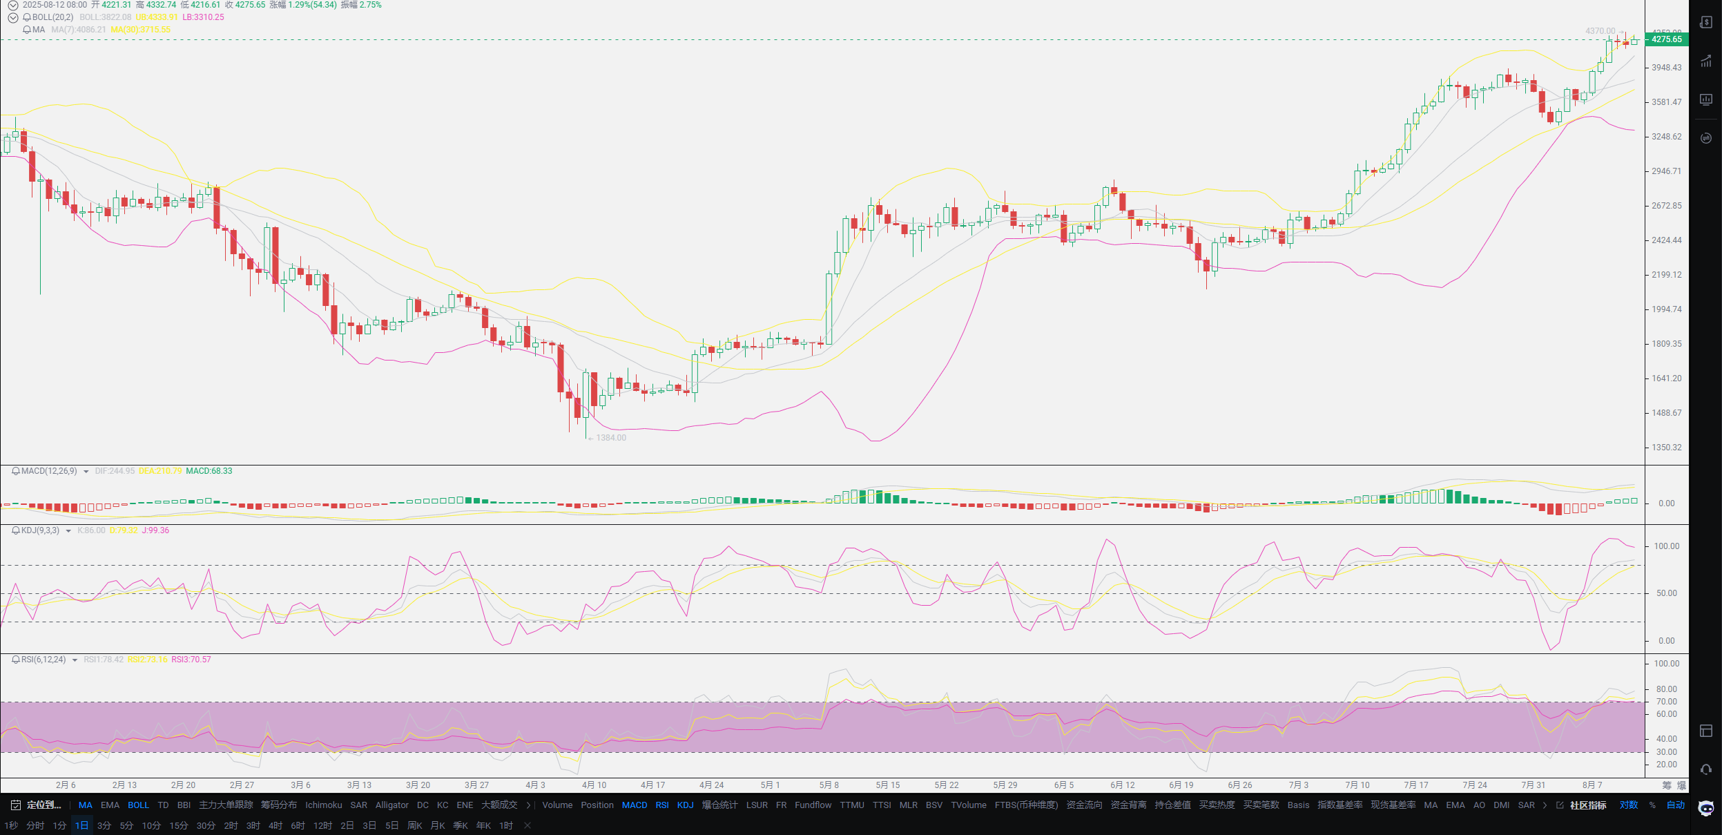1722x835 pixels.
Task: Enable the 资金流向 indicator
Action: (1084, 805)
